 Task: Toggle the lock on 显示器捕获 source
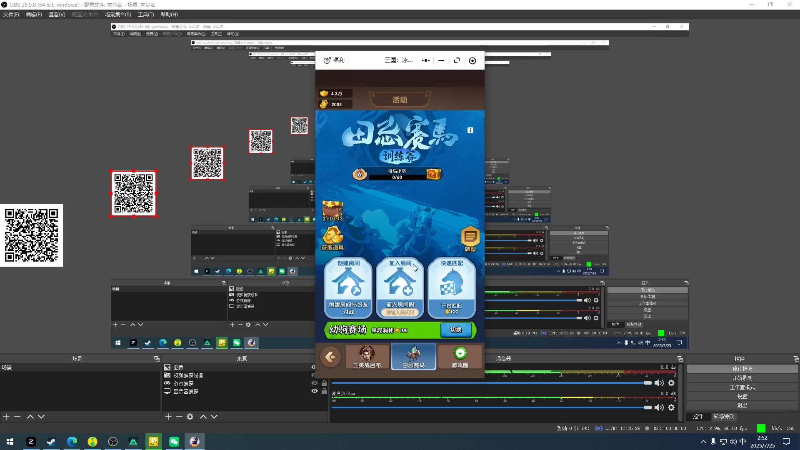point(324,391)
